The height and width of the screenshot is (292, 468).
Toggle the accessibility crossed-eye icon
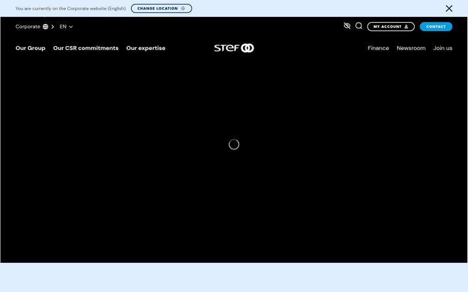coord(347,26)
